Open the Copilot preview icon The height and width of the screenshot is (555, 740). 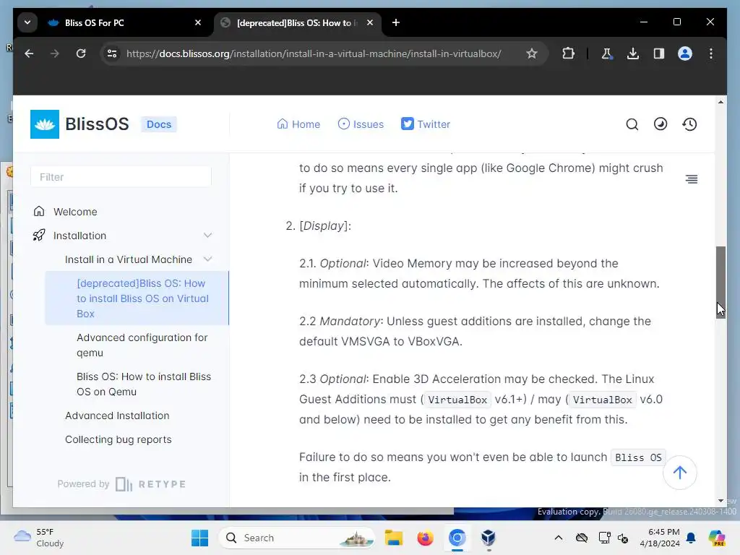click(716, 538)
